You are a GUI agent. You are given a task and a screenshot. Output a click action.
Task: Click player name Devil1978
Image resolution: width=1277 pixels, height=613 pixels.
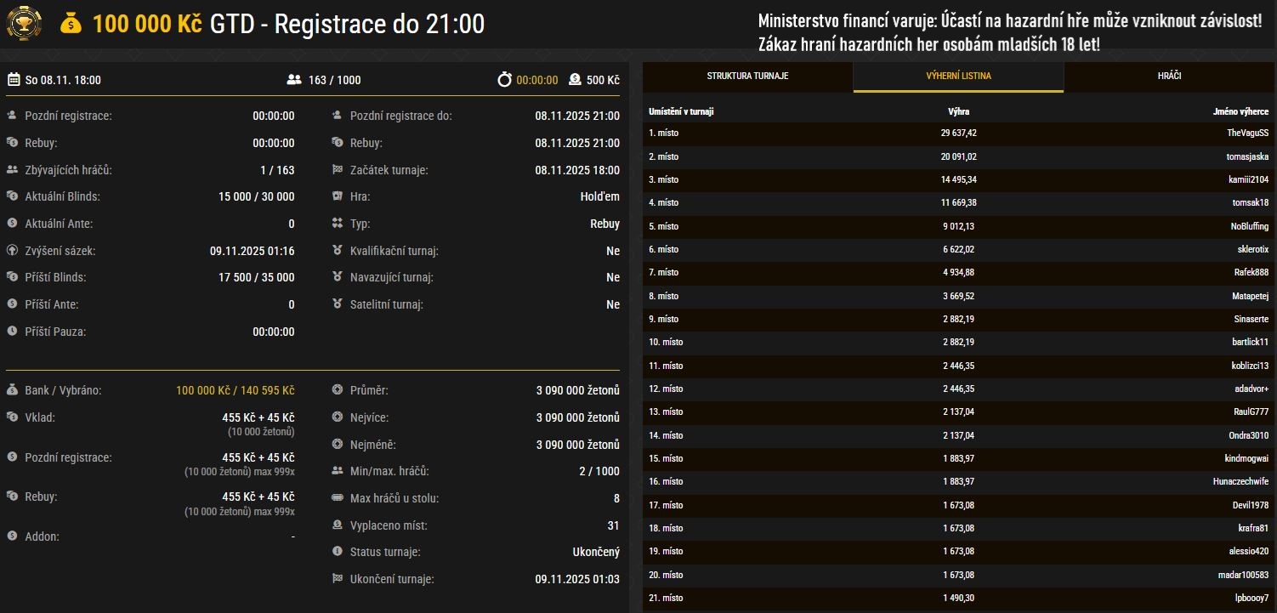[1251, 505]
